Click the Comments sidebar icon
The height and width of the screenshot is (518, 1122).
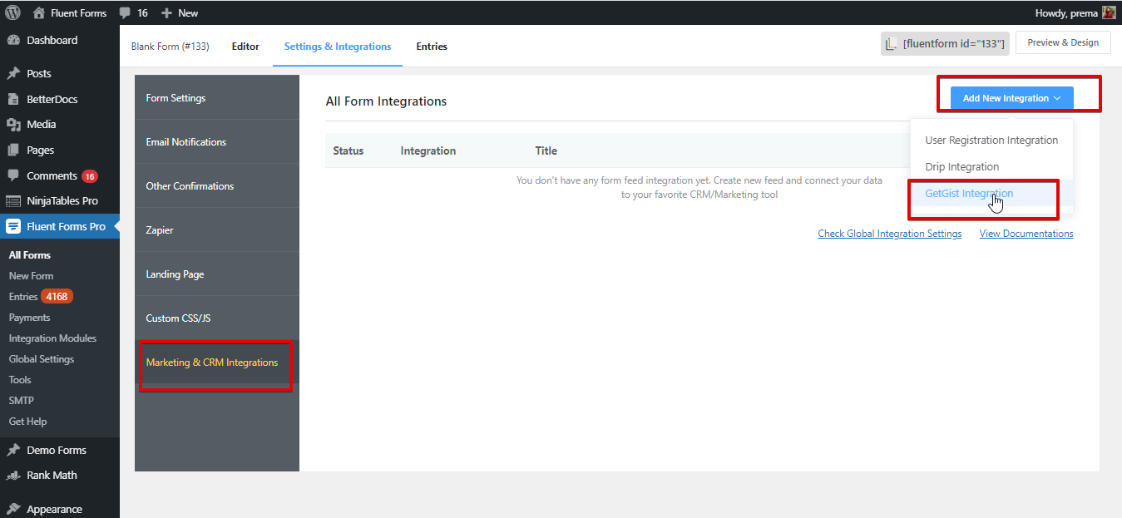tap(13, 175)
